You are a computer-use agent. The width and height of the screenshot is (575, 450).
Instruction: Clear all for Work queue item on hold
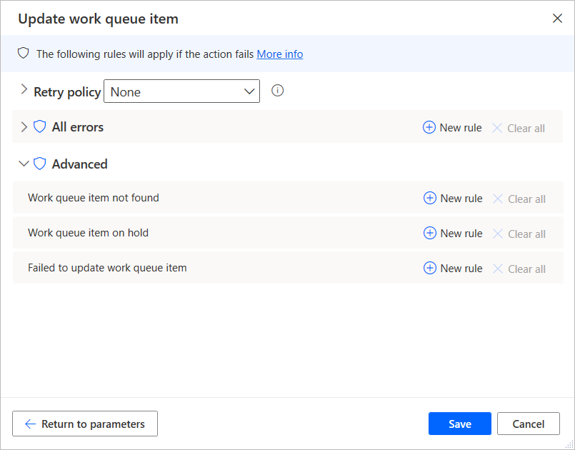(x=519, y=234)
